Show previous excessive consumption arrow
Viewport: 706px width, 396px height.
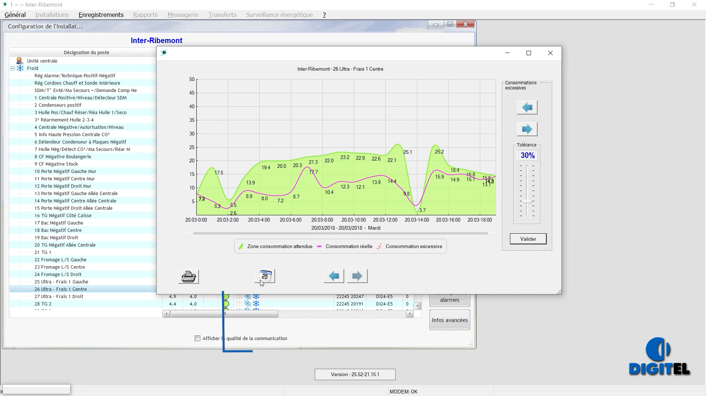527,107
